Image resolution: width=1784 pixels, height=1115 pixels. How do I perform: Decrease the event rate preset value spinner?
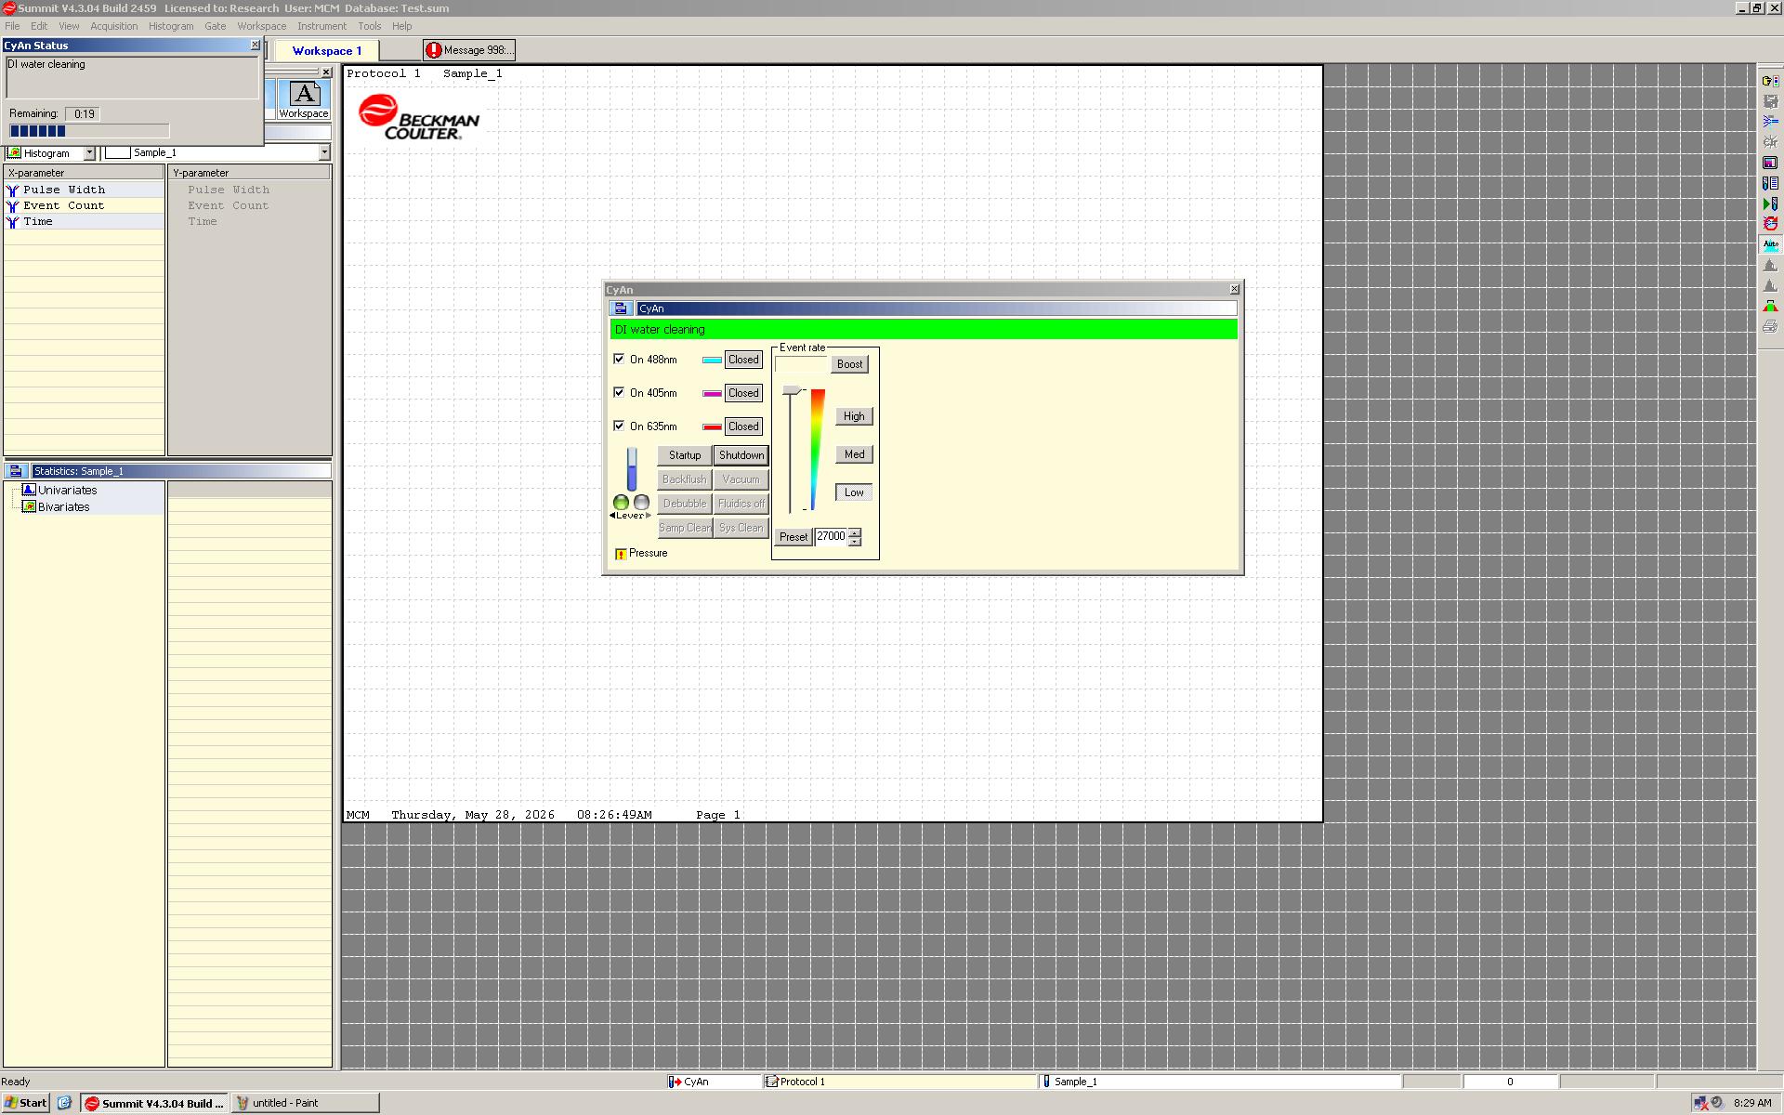[x=855, y=542]
